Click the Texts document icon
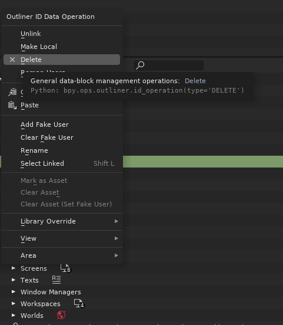Viewport: 283px width, 325px height. [x=56, y=280]
